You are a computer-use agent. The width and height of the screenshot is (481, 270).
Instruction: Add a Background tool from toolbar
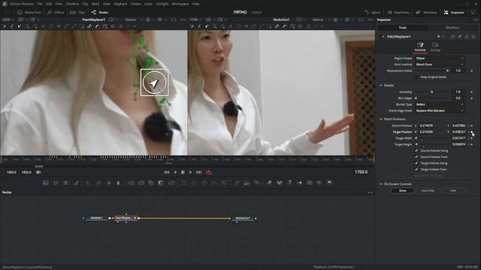coord(46,183)
